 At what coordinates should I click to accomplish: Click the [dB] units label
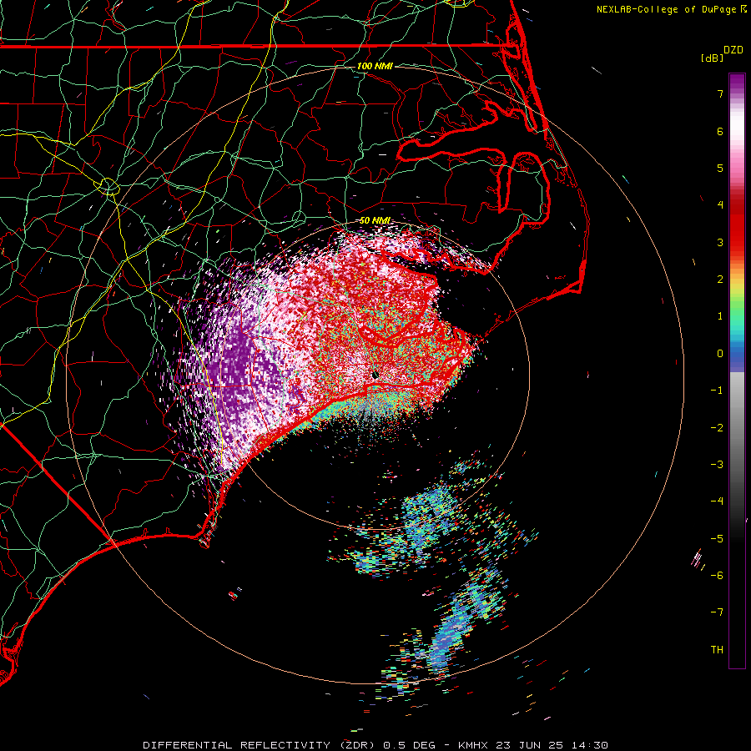(713, 58)
